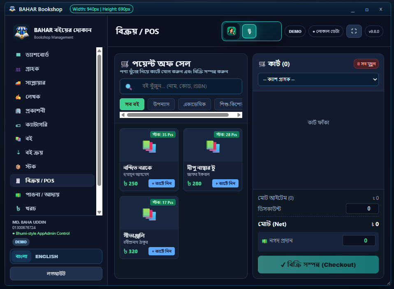Viewport: 394px width, 289px height.
Task: Click the ৳ 250 price text
Action: pos(131,183)
